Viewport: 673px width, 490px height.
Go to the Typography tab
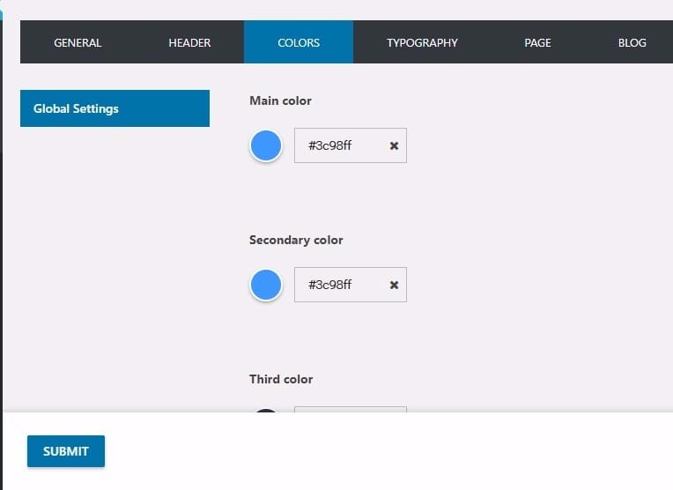[422, 42]
